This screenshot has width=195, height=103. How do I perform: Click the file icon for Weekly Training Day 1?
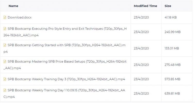point(5,90)
